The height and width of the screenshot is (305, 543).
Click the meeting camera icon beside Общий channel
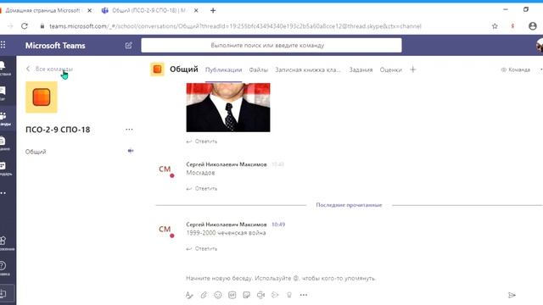(x=131, y=151)
